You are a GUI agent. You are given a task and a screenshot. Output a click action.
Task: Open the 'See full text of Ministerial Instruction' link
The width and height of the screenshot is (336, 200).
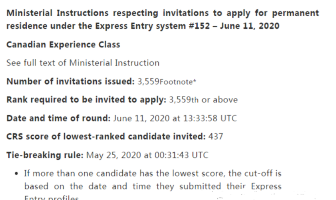point(83,63)
